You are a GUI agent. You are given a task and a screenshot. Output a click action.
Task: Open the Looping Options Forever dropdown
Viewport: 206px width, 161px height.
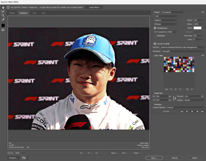186,107
